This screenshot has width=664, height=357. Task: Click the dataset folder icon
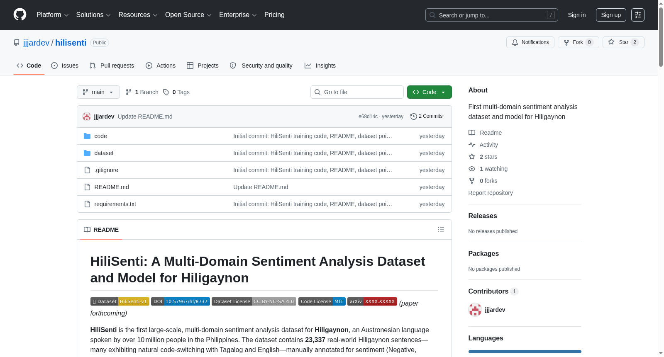click(x=87, y=153)
